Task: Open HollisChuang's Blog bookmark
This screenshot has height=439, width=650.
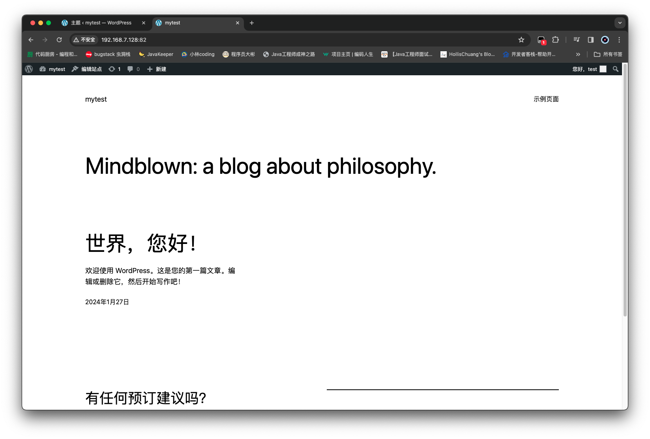Action: tap(468, 54)
